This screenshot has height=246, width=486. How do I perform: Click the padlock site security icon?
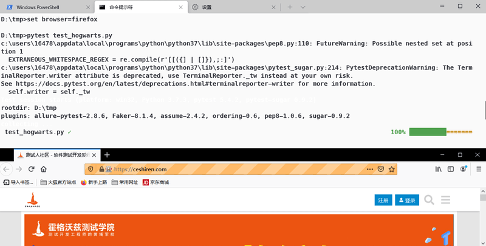click(x=101, y=169)
